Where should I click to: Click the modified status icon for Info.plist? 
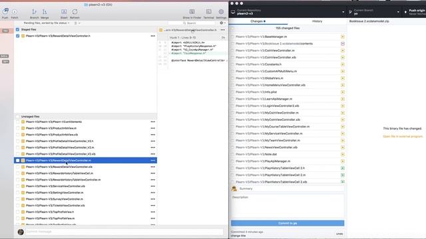[343, 92]
